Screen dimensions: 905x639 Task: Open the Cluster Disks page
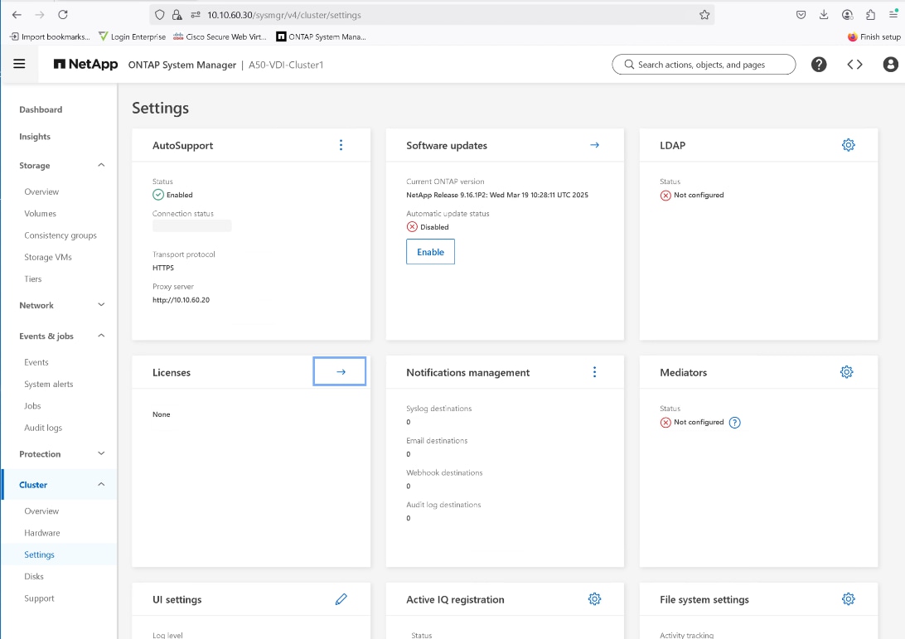tap(33, 577)
